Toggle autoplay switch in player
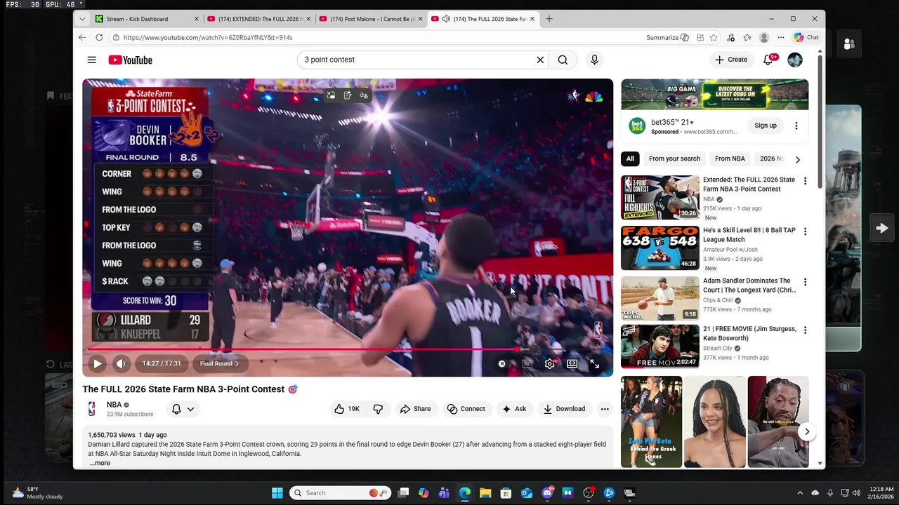Viewport: 899px width, 505px height. click(x=502, y=363)
